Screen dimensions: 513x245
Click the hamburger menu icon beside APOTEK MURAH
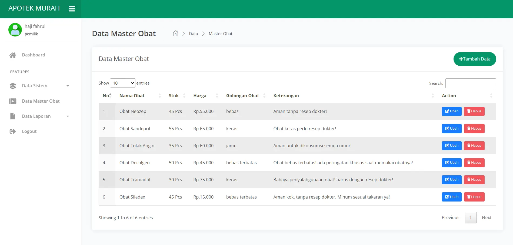point(72,8)
